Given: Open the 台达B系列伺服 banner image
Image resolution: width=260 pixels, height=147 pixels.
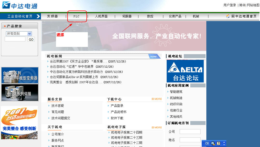Looking at the screenshot, I should click(20, 93).
